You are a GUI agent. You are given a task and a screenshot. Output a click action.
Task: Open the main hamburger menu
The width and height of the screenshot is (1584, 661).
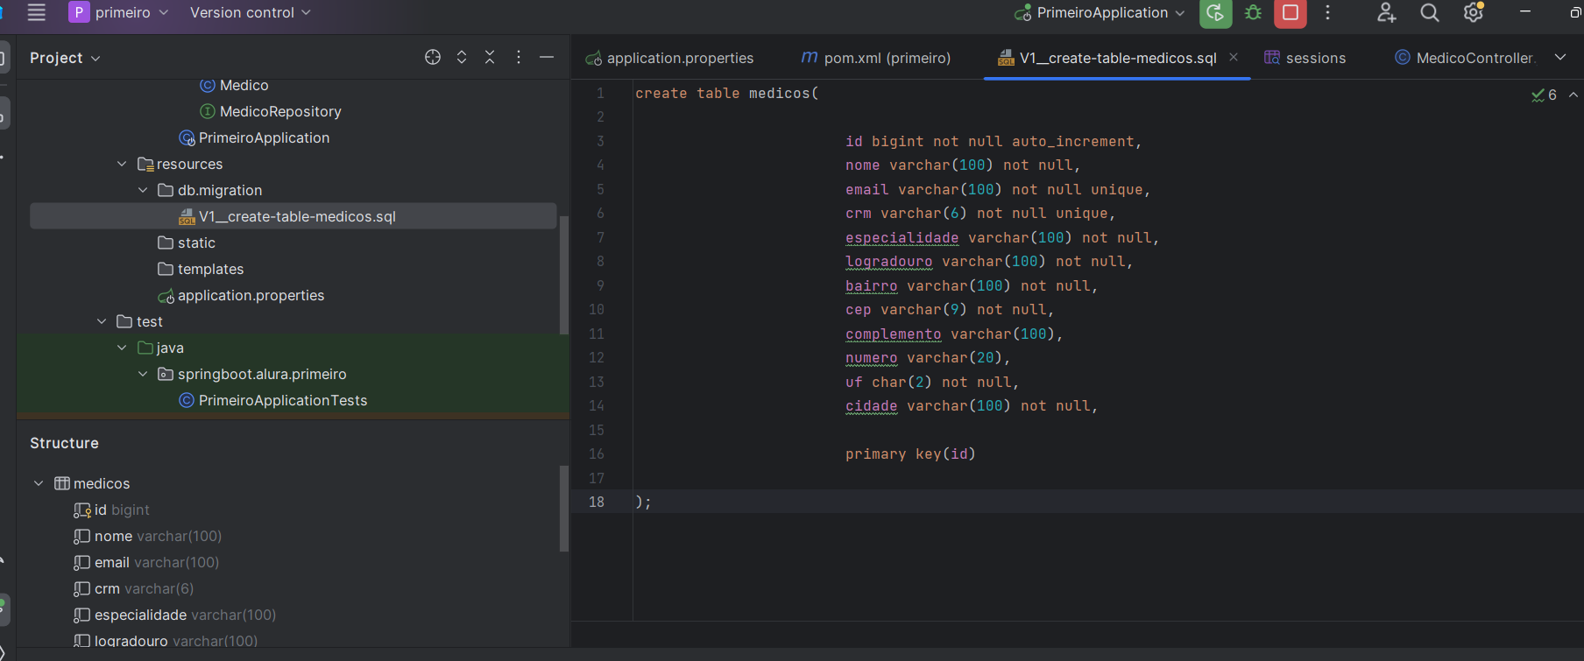click(36, 12)
